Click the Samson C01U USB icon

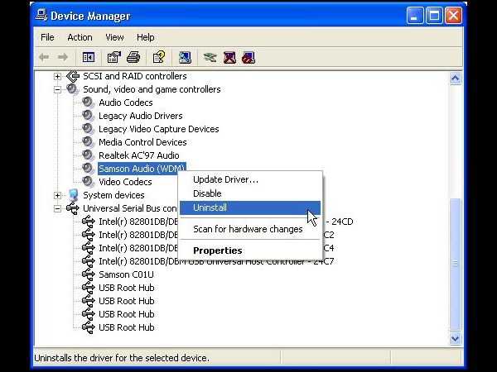coord(89,274)
